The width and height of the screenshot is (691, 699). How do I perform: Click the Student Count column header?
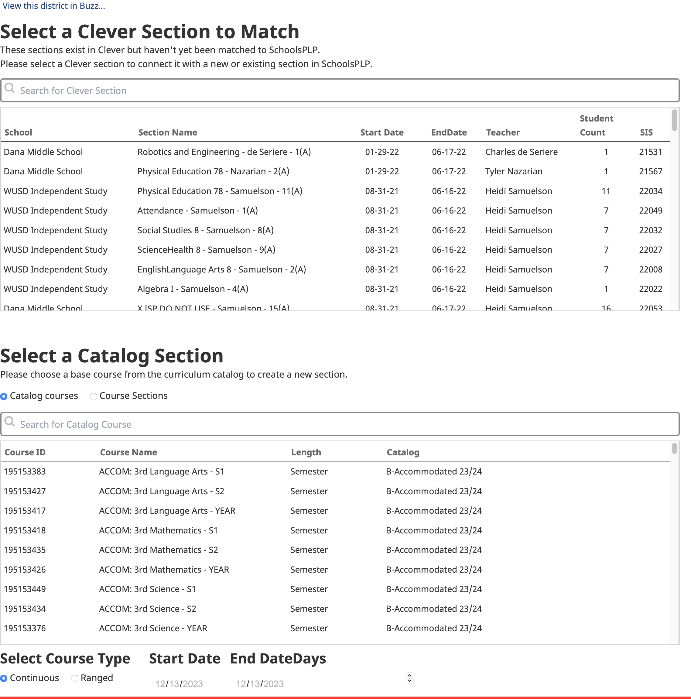(597, 125)
